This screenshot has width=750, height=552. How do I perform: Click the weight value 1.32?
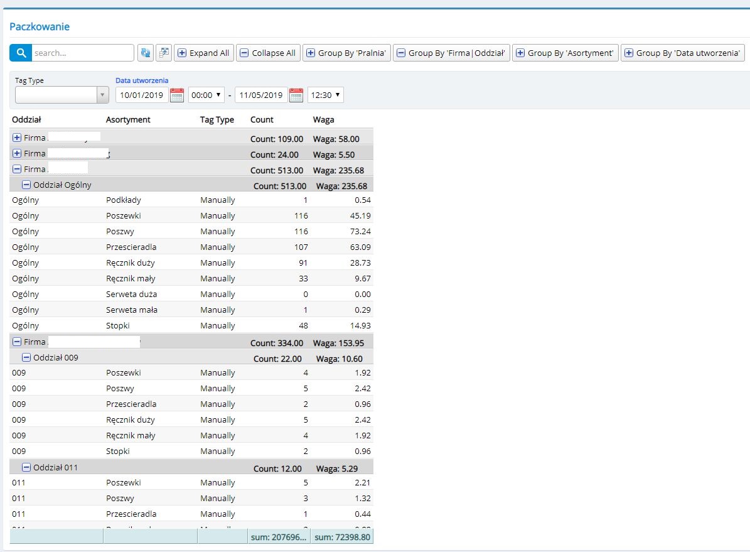click(363, 499)
